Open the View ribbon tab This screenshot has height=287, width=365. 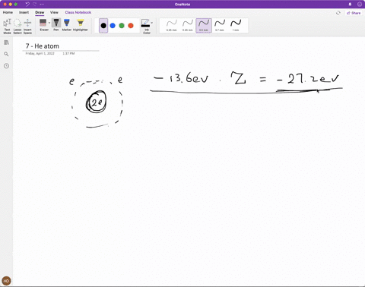coord(54,12)
